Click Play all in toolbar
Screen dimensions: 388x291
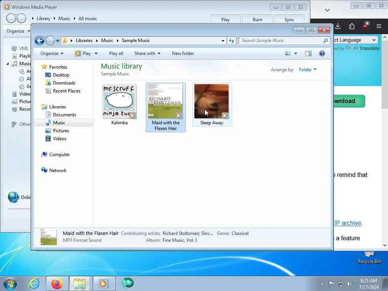point(116,53)
